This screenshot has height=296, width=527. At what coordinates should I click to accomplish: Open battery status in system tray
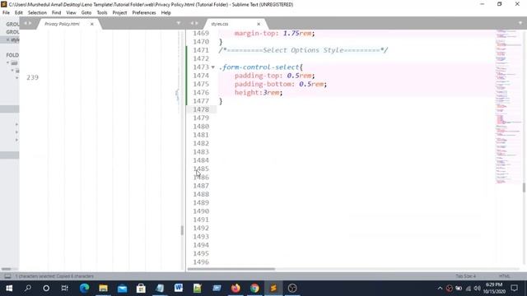click(x=459, y=289)
